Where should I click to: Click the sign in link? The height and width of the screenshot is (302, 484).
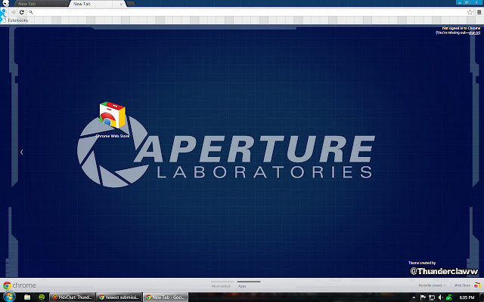[x=474, y=32]
